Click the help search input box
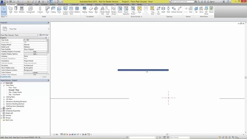The height and width of the screenshot is (139, 247). [x=183, y=2]
